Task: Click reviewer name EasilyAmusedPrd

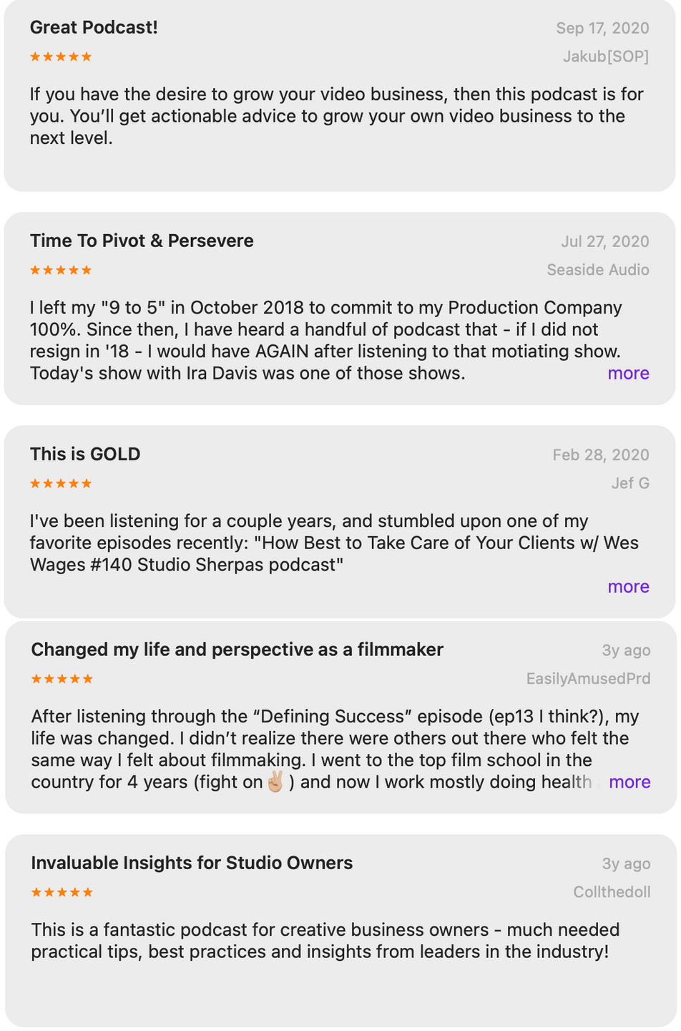Action: [x=589, y=679]
